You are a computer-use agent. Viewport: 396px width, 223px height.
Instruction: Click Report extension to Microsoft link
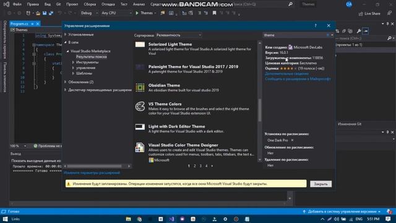(298, 79)
